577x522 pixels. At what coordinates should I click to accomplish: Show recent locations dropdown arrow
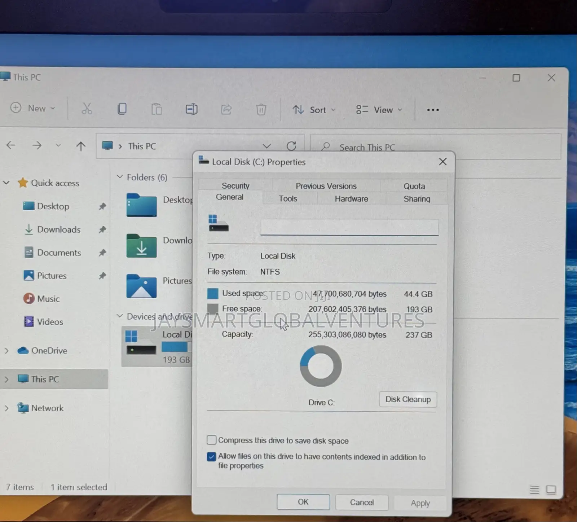[x=58, y=145]
